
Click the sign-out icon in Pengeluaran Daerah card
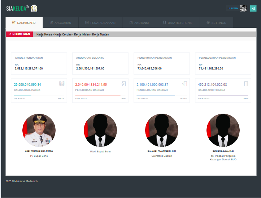[184, 84]
